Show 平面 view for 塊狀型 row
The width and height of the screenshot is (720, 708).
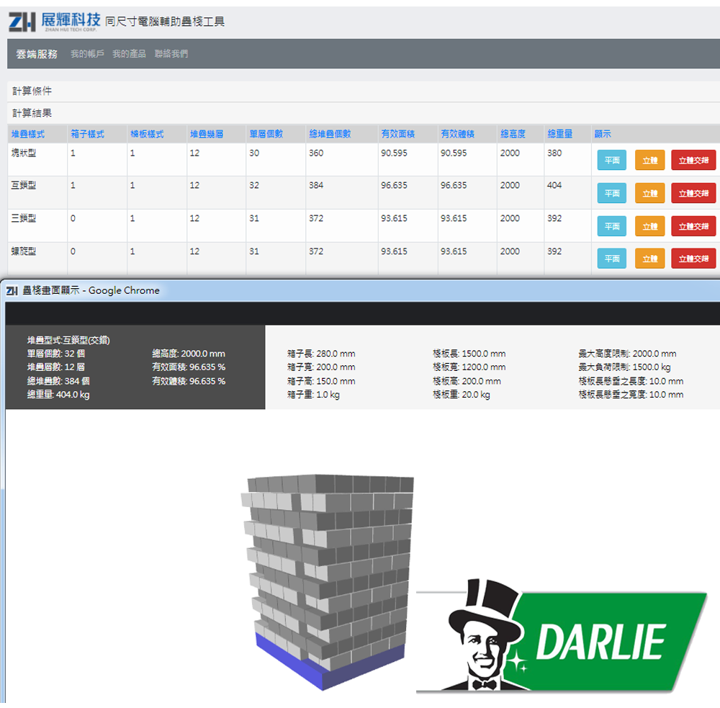pyautogui.click(x=611, y=160)
